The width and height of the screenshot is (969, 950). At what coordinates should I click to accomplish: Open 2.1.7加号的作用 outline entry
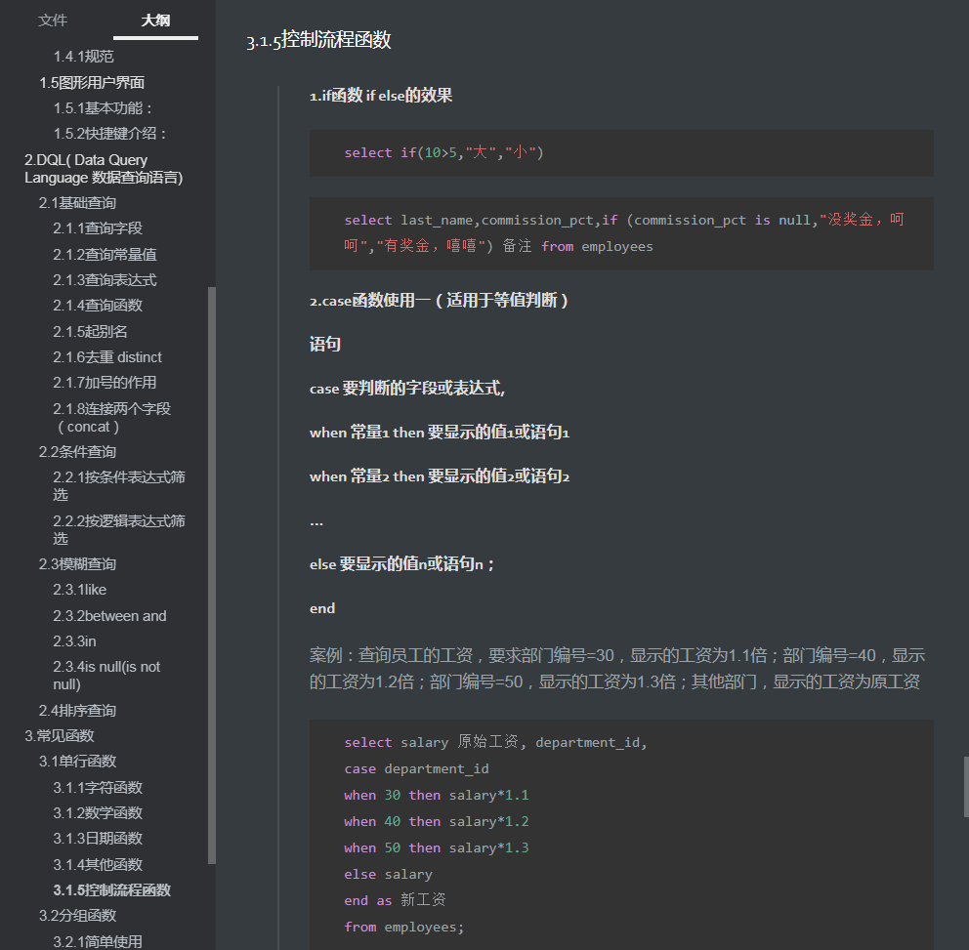point(105,383)
